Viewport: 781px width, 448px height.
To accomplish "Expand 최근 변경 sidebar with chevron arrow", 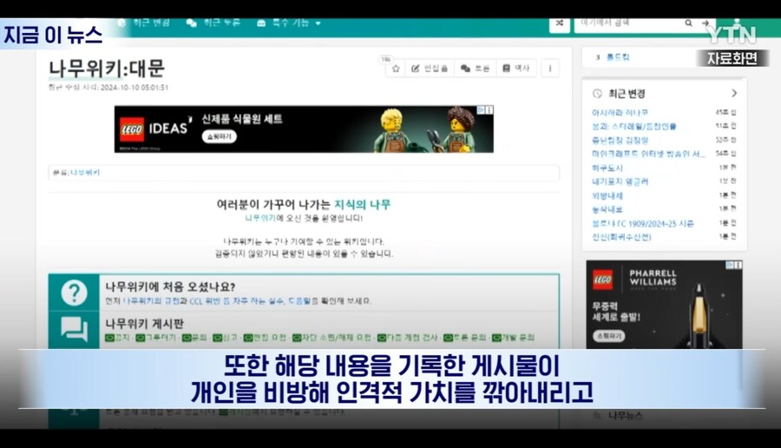I will [x=734, y=93].
